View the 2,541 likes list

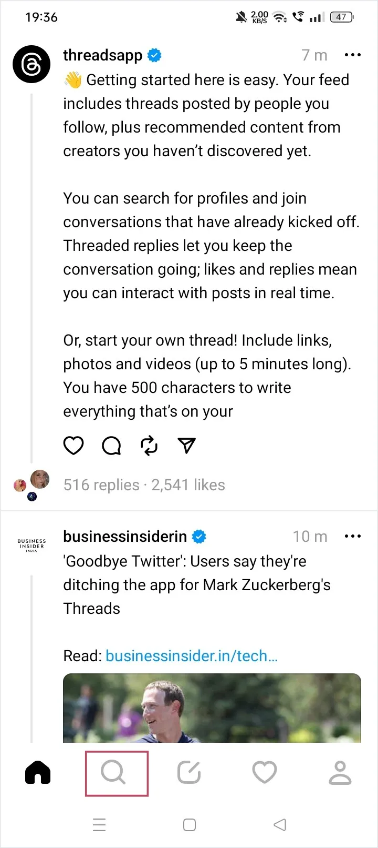[x=188, y=485]
